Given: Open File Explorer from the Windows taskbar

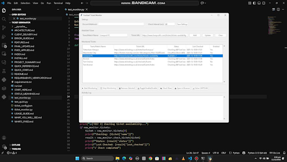Looking at the screenshot, I should 117,159.
